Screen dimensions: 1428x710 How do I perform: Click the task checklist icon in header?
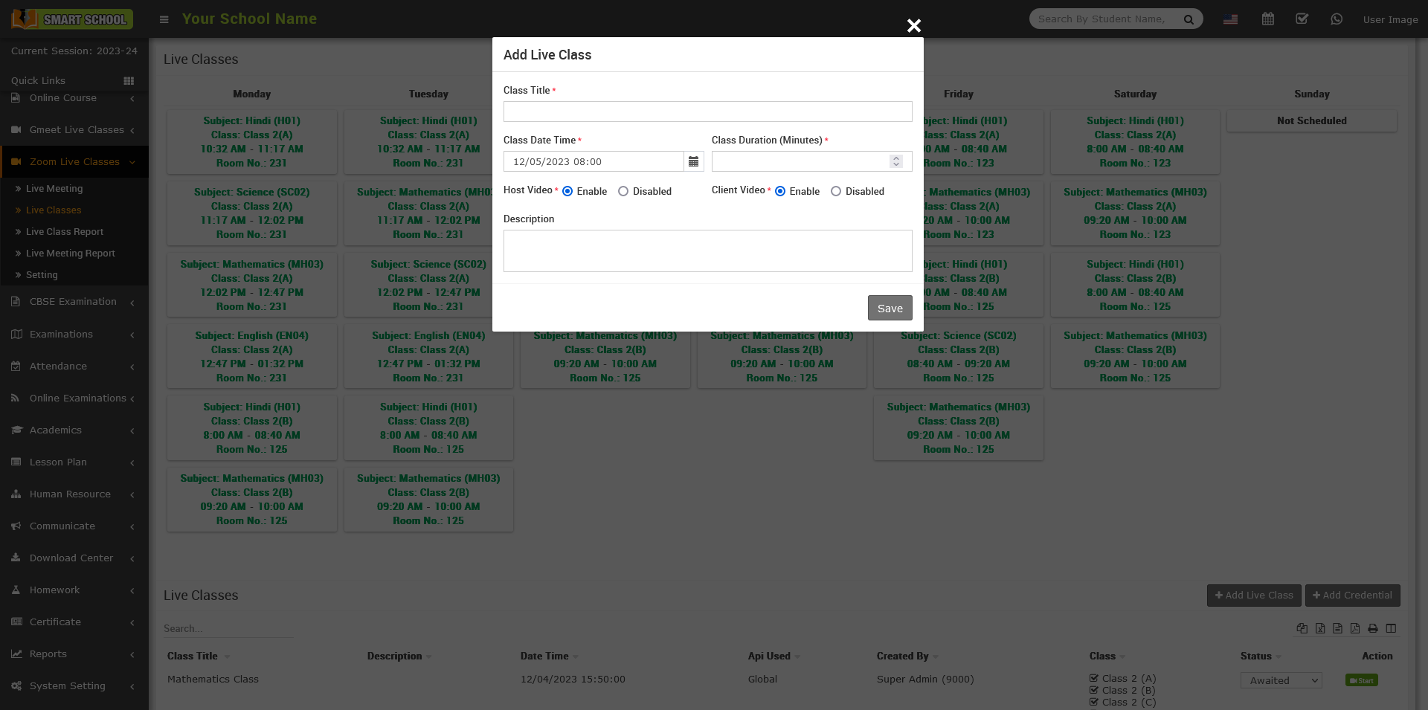(x=1302, y=19)
